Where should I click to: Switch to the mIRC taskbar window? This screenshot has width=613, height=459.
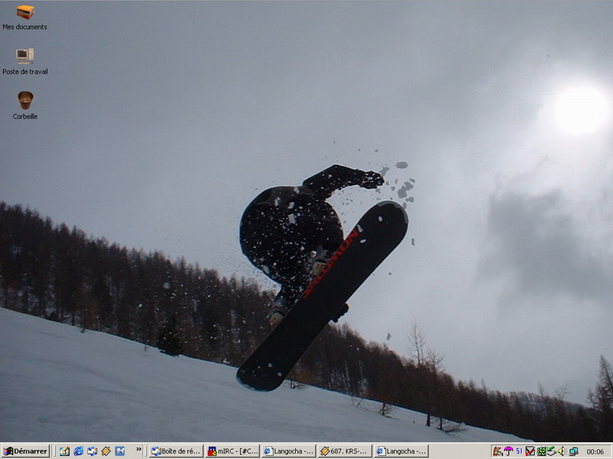(x=233, y=451)
